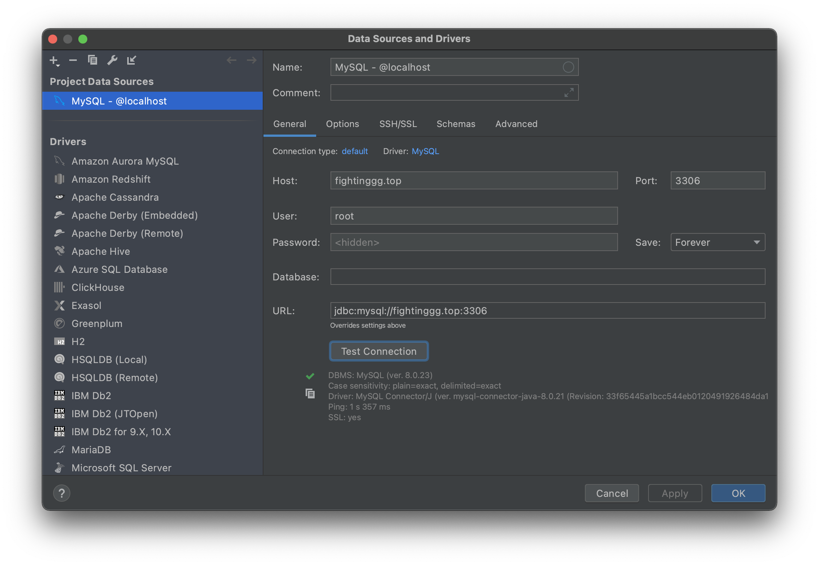
Task: Click the import data source arrow icon
Action: 131,60
